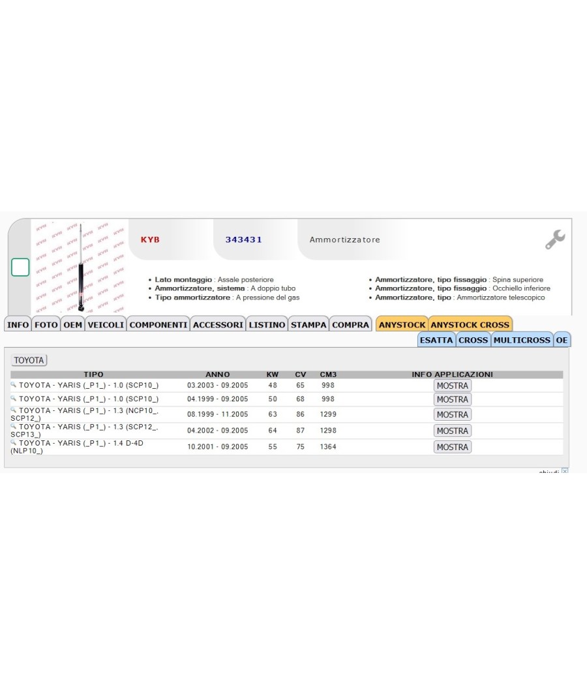Open the KYB shock absorber thumbnail
The width and height of the screenshot is (587, 685).
click(x=80, y=267)
